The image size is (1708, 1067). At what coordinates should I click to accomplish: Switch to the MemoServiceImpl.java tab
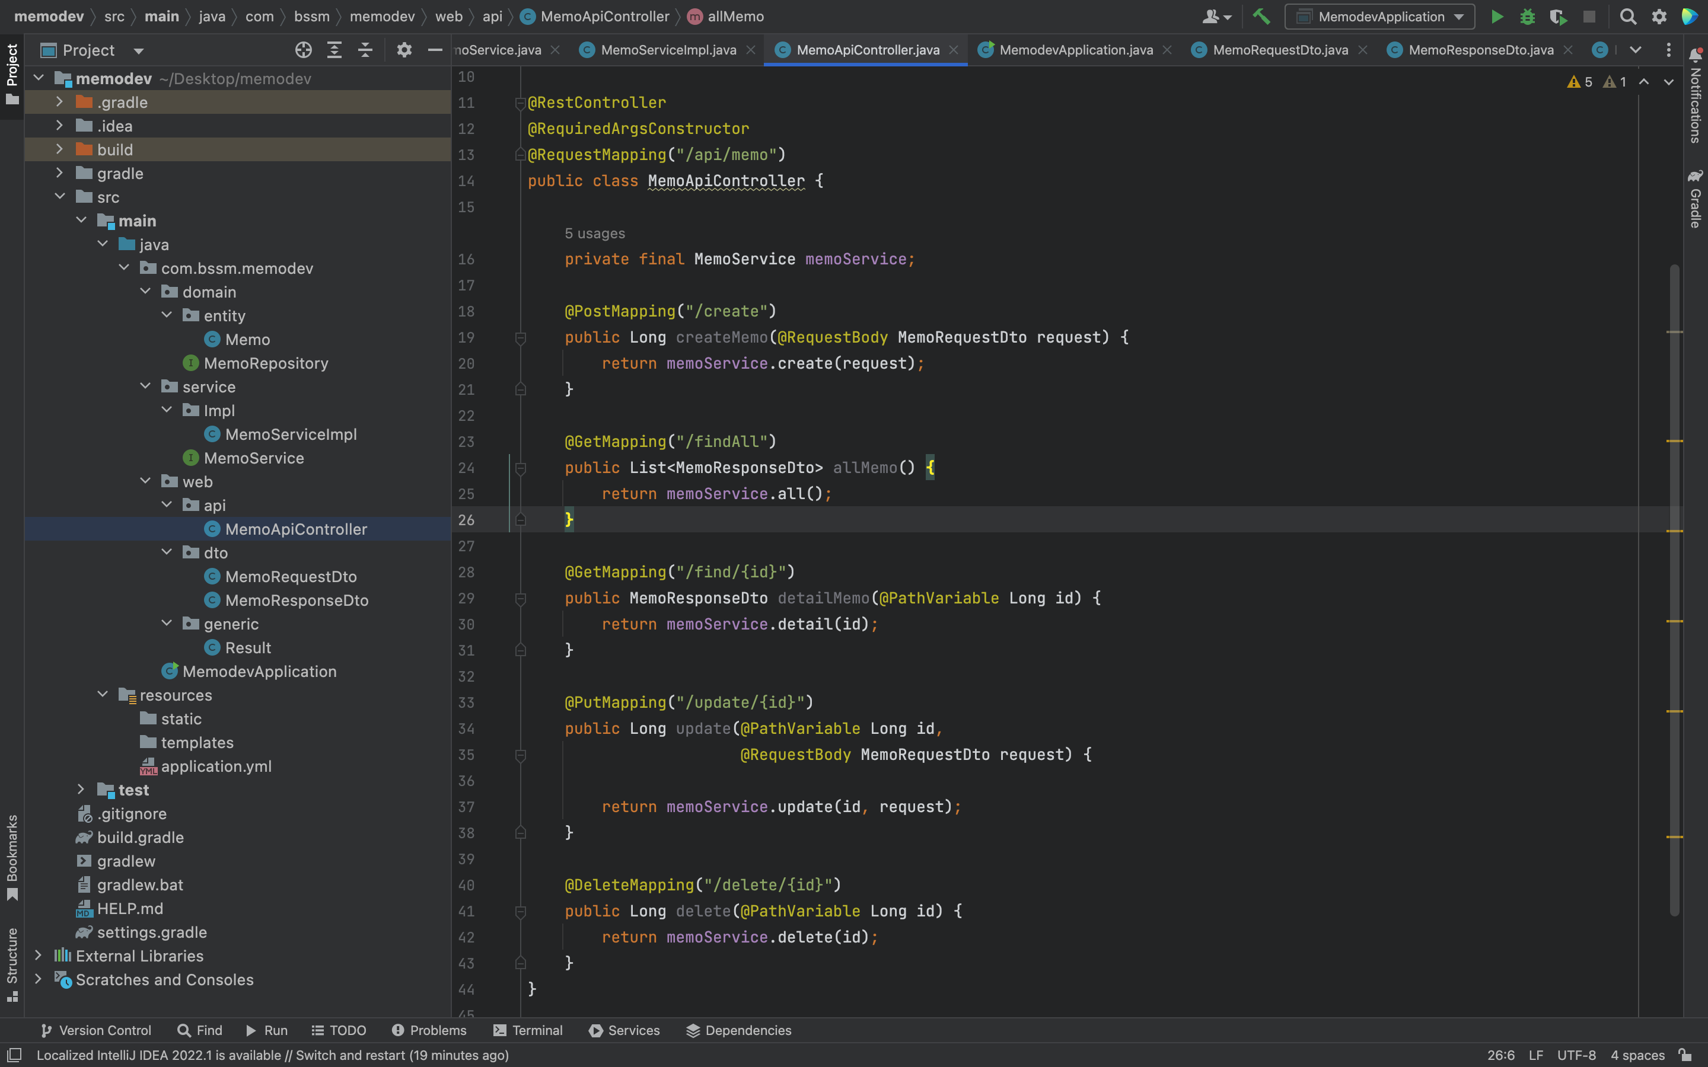click(668, 50)
